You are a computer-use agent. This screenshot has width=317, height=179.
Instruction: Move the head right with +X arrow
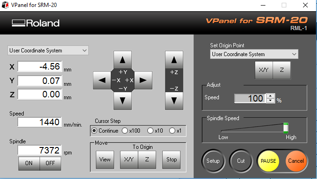(143, 80)
